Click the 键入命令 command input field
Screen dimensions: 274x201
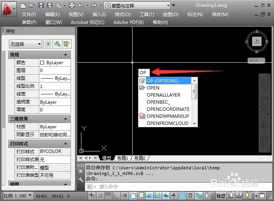[x=178, y=187]
